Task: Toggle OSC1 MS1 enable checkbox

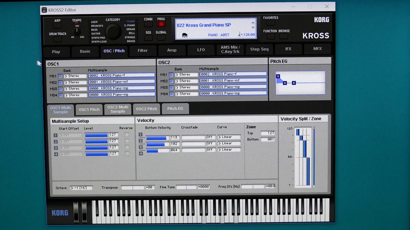Action: (60, 76)
